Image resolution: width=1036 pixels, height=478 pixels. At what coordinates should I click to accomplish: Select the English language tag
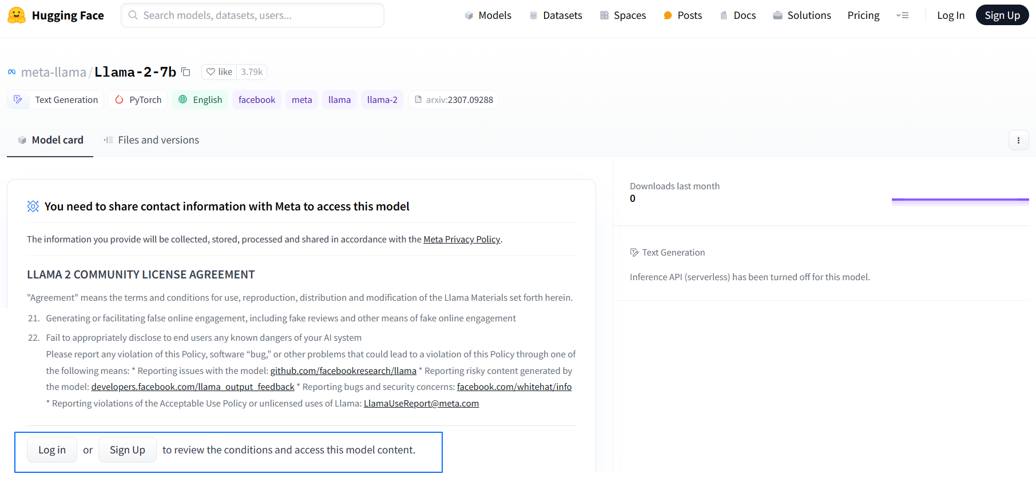pyautogui.click(x=200, y=99)
